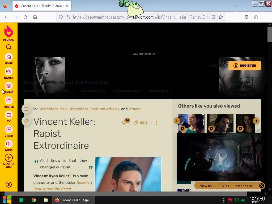Image resolution: width=272 pixels, height=204 pixels.
Task: Open Main Characters category link
Action: 74,109
